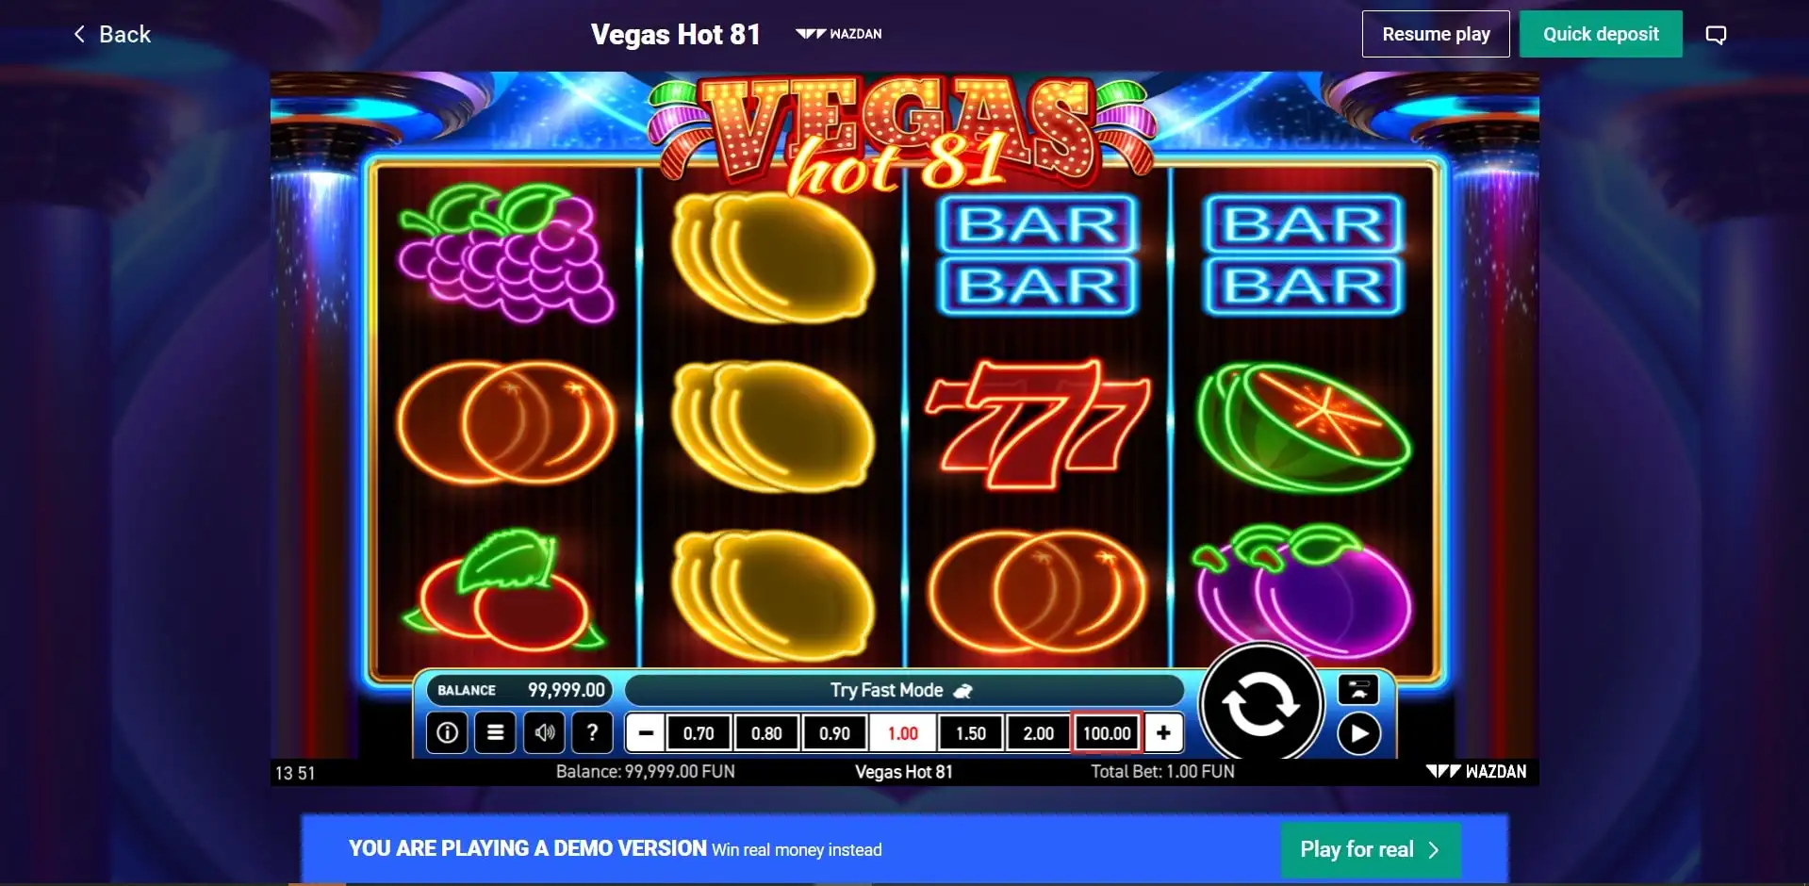The image size is (1809, 886).
Task: Click the Resume play button
Action: click(1436, 34)
